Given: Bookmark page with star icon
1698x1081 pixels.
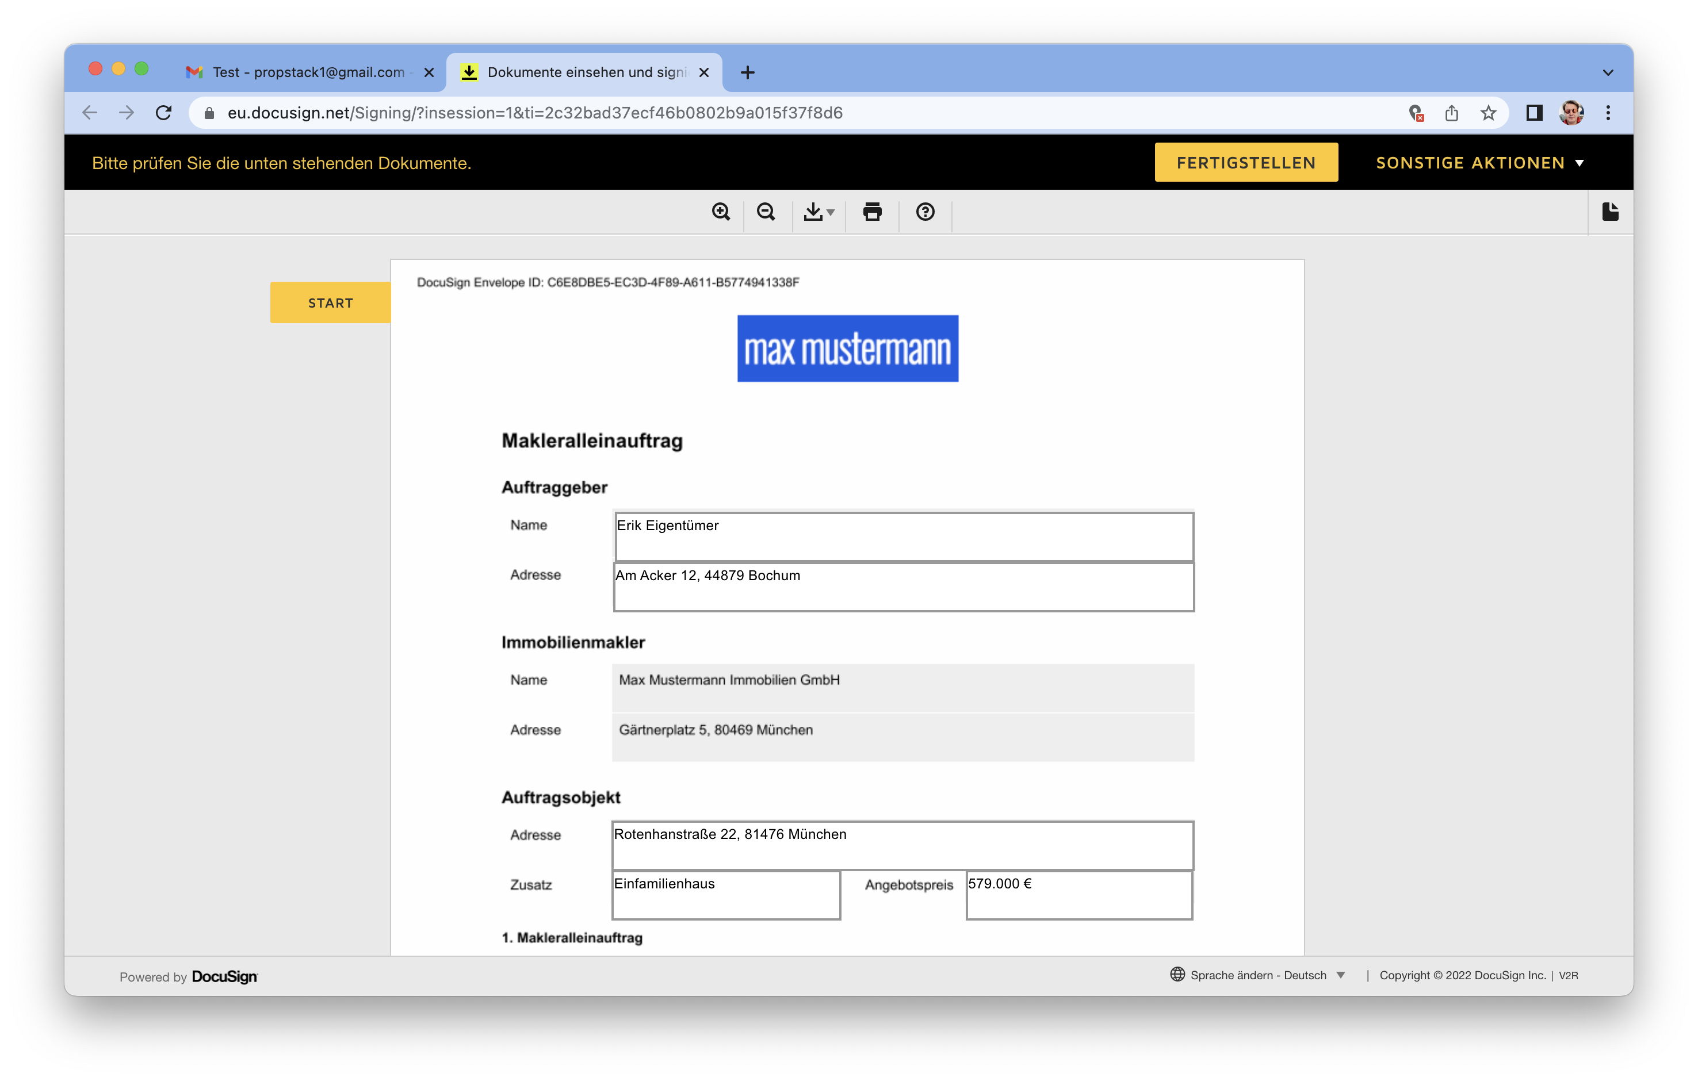Looking at the screenshot, I should (1488, 113).
